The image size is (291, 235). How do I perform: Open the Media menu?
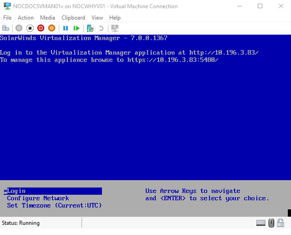[x=48, y=18]
